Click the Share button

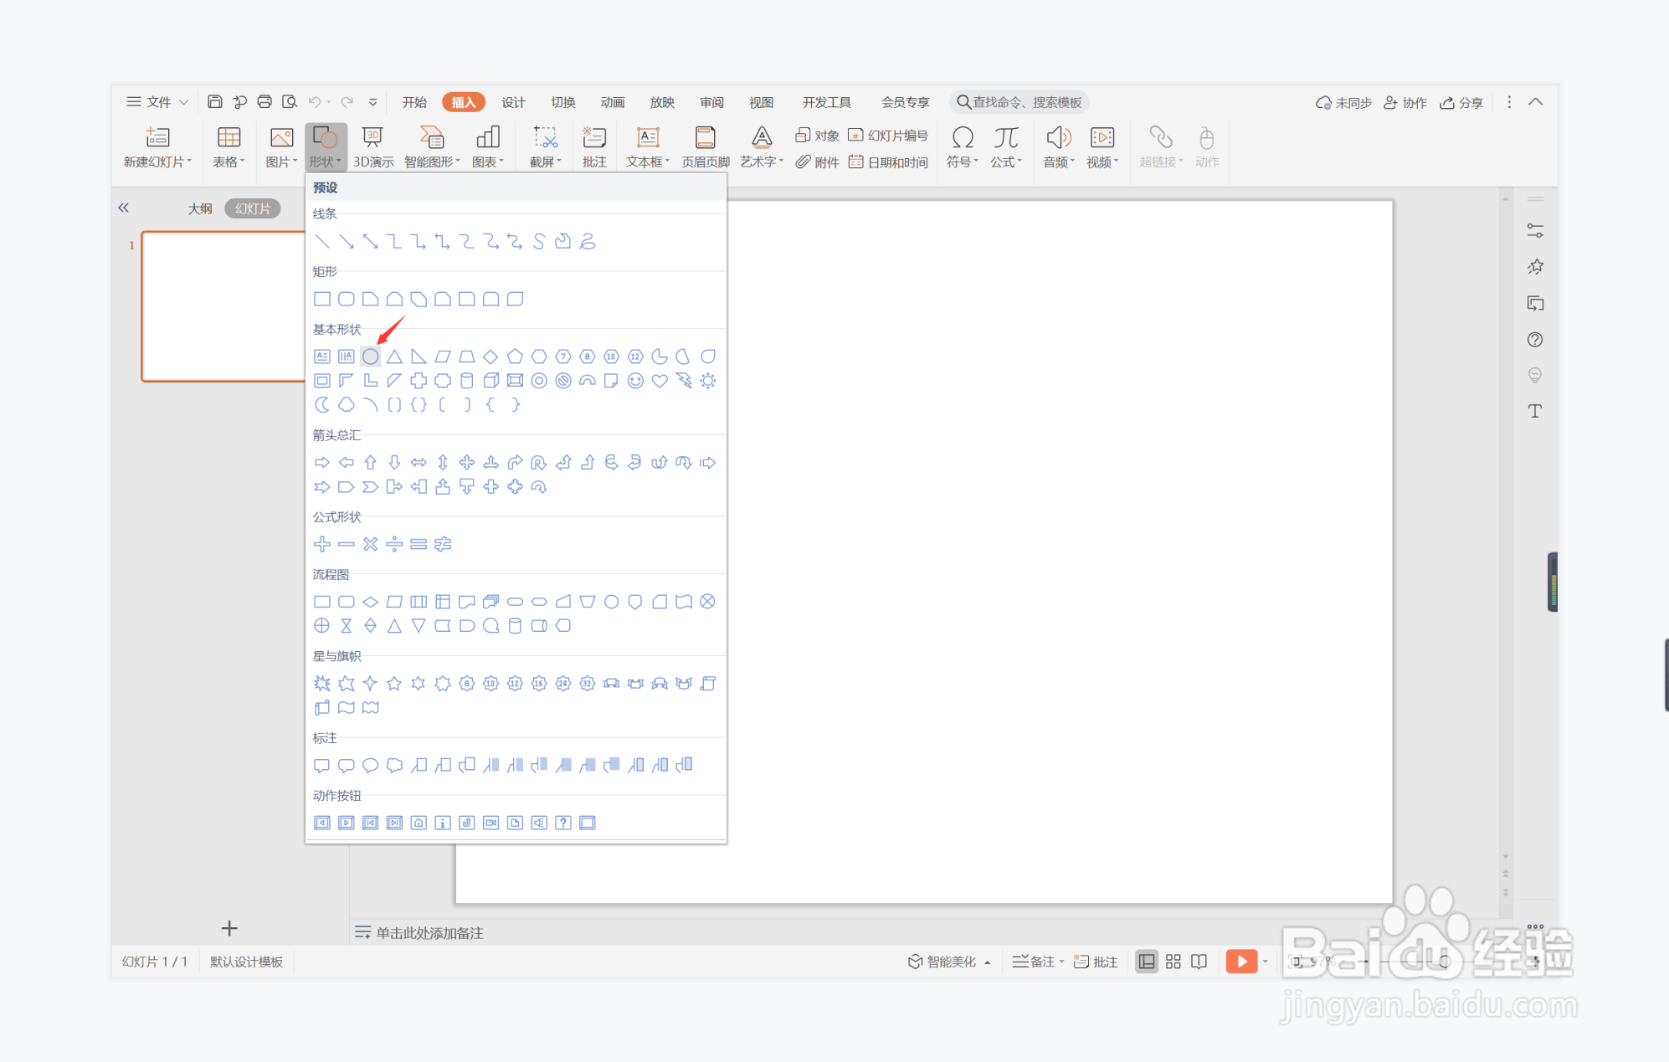coord(1461,102)
